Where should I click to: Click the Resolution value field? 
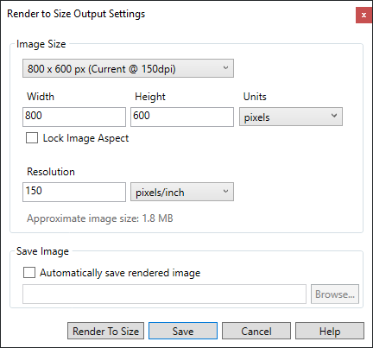(x=74, y=192)
